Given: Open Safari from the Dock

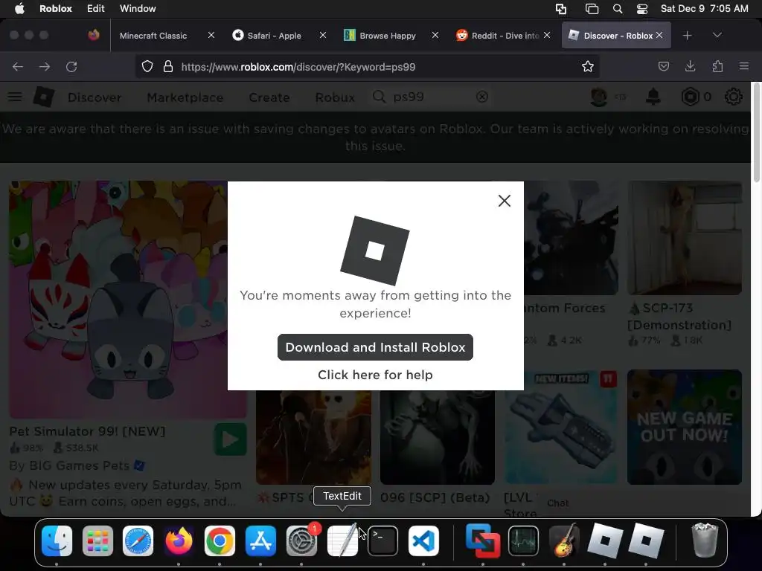Looking at the screenshot, I should point(138,541).
